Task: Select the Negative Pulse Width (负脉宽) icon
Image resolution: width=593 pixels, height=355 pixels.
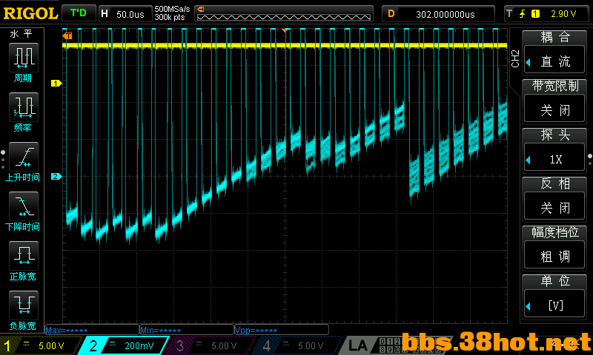Action: [x=24, y=305]
